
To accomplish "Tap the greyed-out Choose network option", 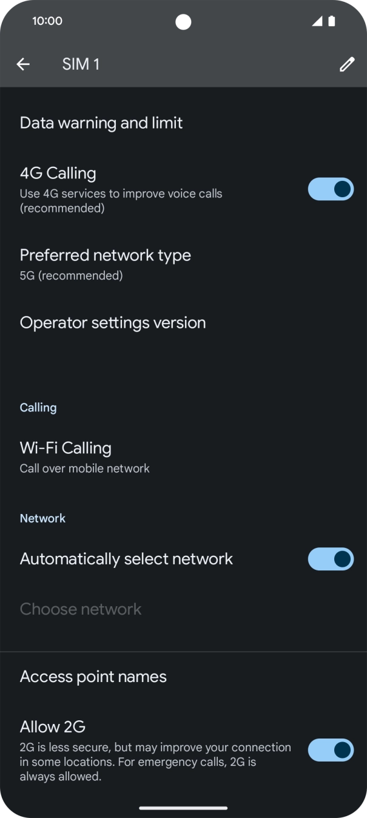I will (81, 609).
